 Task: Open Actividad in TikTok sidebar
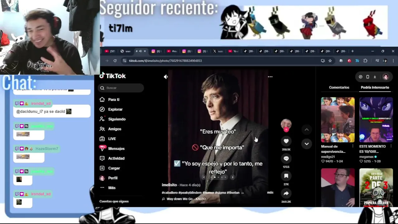pyautogui.click(x=111, y=158)
